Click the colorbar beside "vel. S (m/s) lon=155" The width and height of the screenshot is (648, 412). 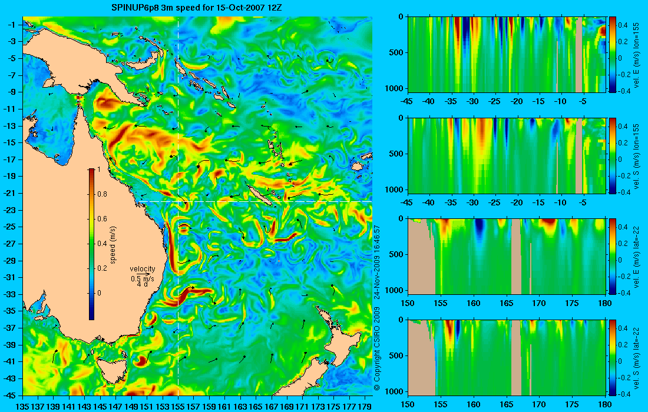click(x=612, y=155)
